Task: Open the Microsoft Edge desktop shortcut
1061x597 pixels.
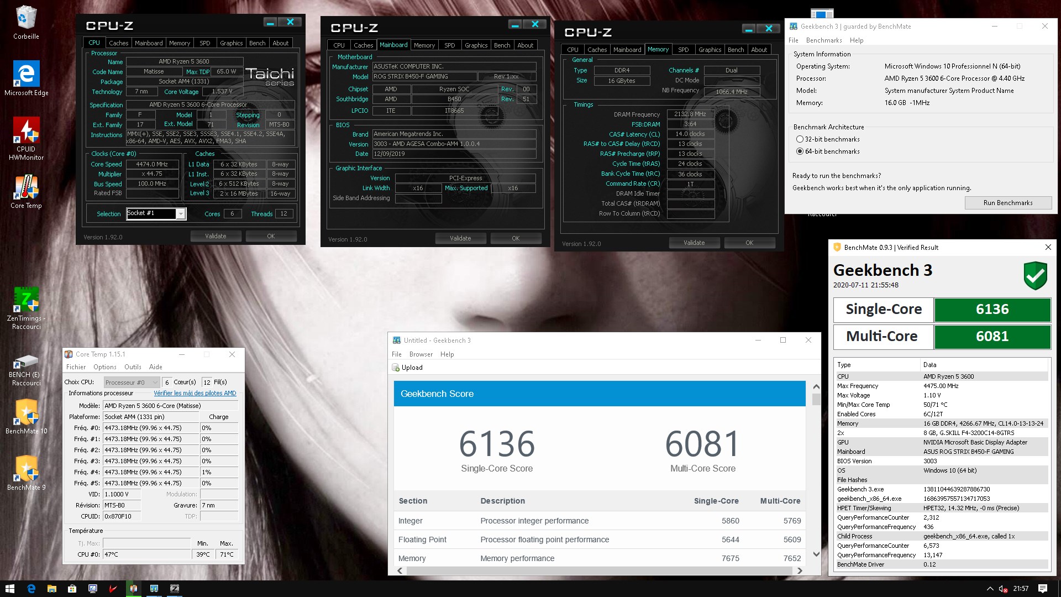Action: click(x=26, y=78)
